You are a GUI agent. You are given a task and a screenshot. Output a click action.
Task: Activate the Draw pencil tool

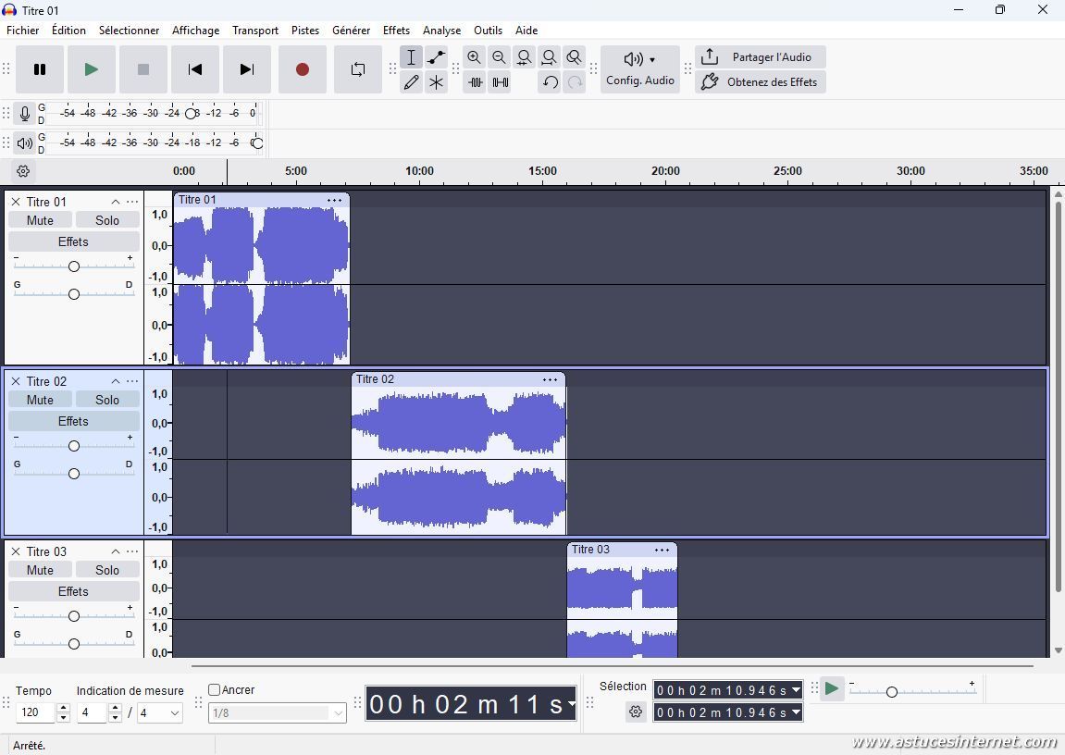coord(411,82)
